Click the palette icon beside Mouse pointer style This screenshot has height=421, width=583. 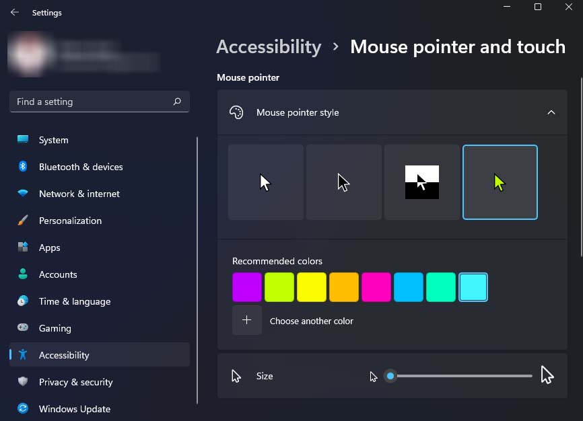click(x=236, y=112)
